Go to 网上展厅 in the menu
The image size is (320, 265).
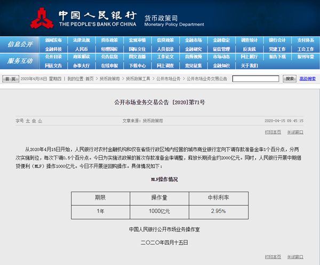[250, 56]
